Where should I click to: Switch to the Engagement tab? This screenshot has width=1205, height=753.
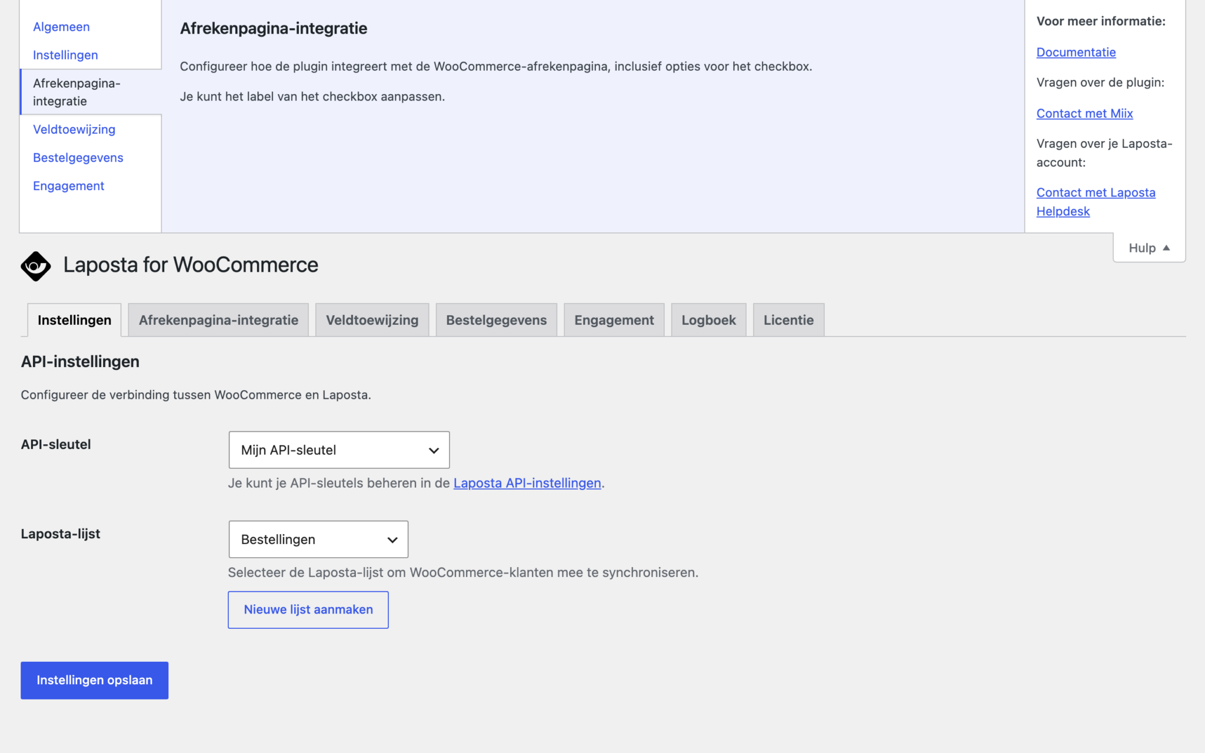point(614,320)
